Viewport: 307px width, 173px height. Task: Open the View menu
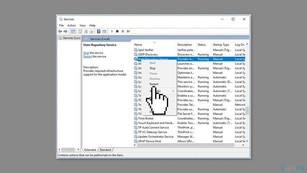82,26
